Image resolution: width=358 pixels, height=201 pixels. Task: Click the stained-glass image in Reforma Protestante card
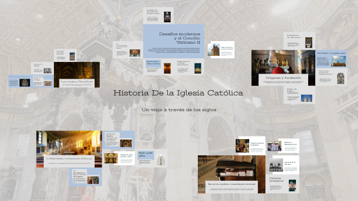(167, 17)
